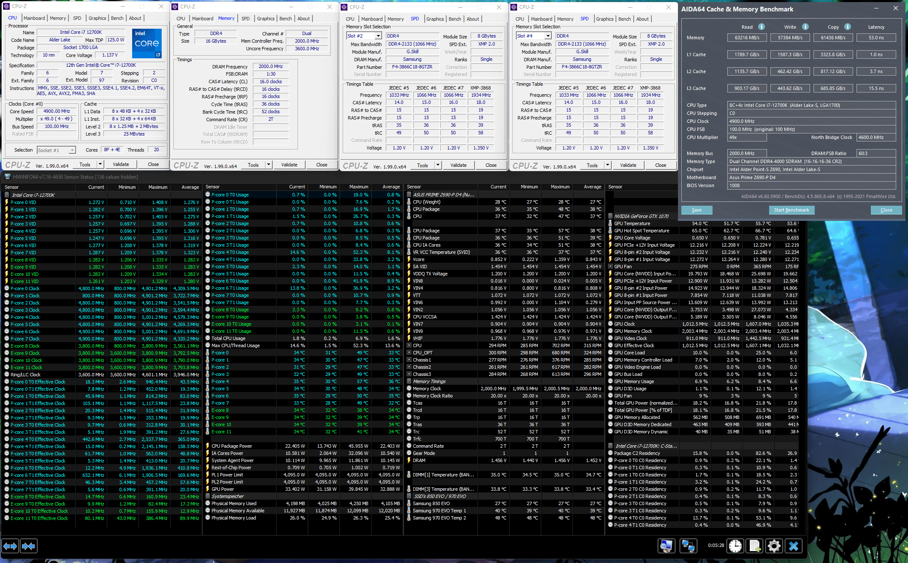Viewport: 908px width, 563px height.
Task: Open HWiNFO sensor settings gear icon
Action: 774,546
